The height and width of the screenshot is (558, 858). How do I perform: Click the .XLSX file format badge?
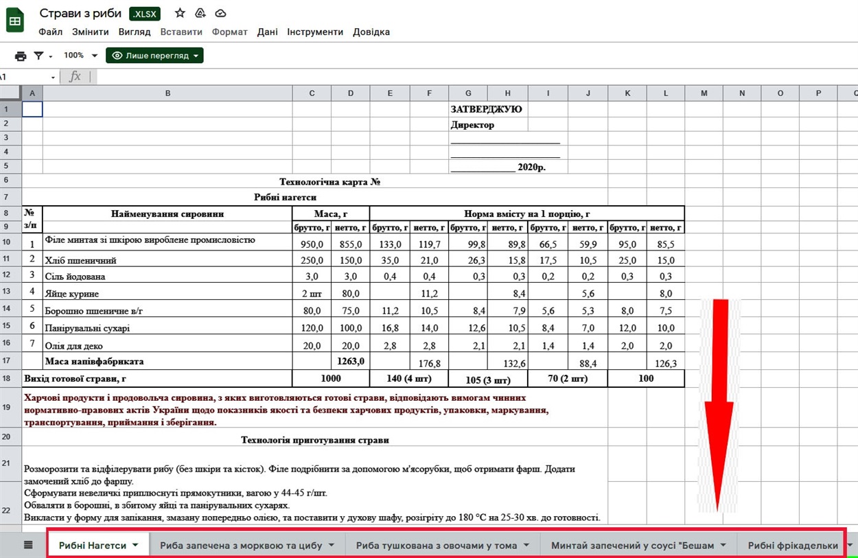click(x=145, y=14)
